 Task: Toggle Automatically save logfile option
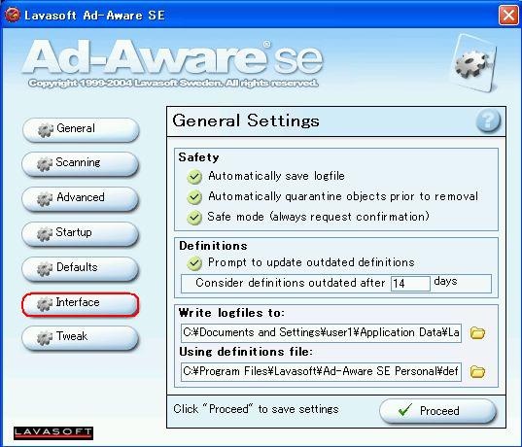(194, 177)
